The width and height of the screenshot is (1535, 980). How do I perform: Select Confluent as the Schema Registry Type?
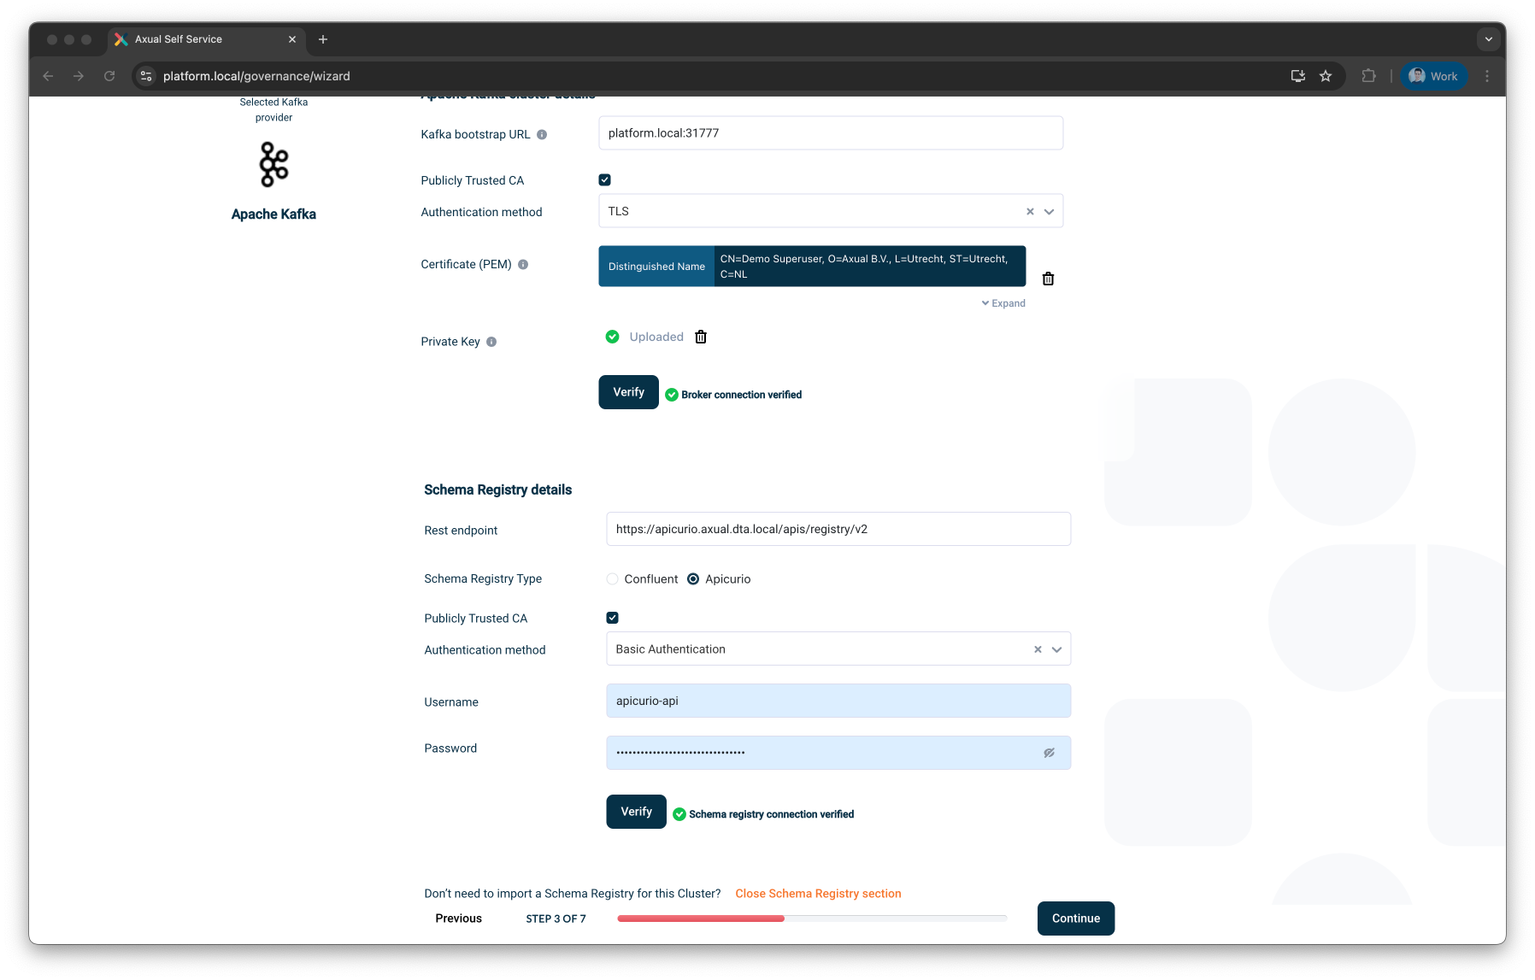pyautogui.click(x=612, y=578)
